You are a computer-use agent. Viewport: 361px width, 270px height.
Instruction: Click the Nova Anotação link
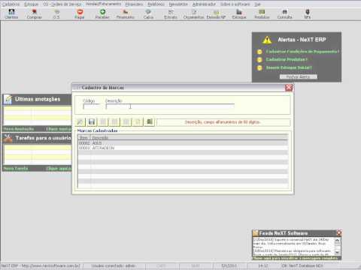click(x=19, y=129)
